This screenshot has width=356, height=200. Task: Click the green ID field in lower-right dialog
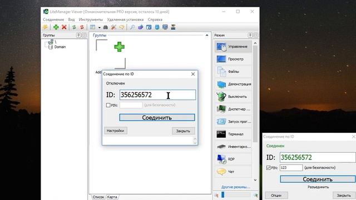click(318, 157)
